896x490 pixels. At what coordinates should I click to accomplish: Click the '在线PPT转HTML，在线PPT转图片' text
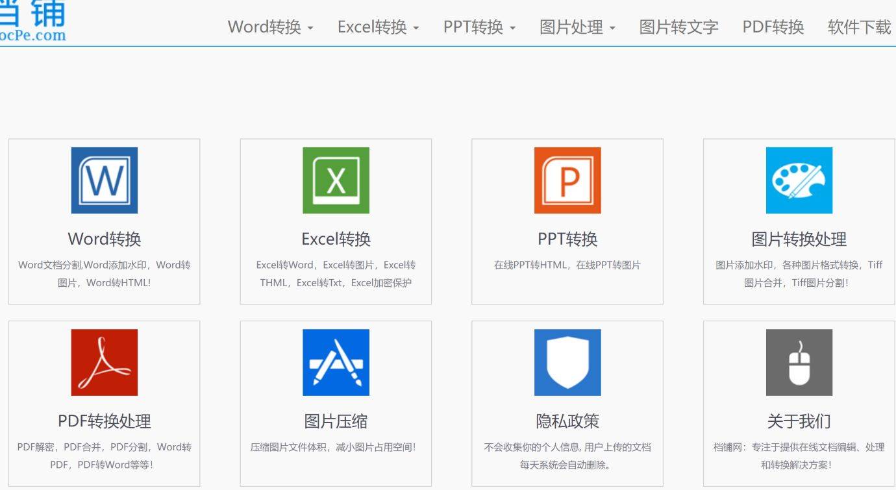(x=567, y=265)
